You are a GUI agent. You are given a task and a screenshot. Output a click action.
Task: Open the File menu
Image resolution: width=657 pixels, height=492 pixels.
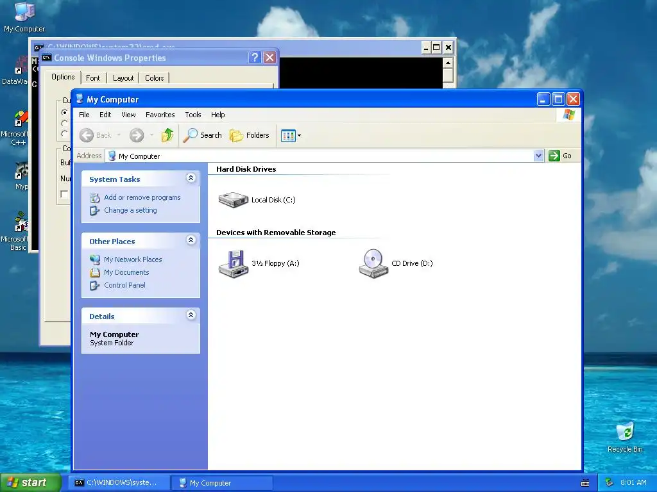tap(84, 115)
